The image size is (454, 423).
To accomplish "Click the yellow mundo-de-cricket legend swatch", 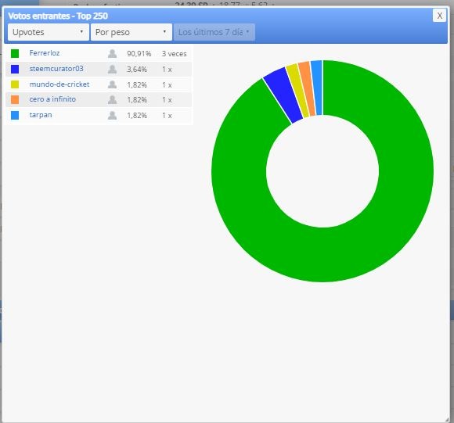I will coord(15,84).
